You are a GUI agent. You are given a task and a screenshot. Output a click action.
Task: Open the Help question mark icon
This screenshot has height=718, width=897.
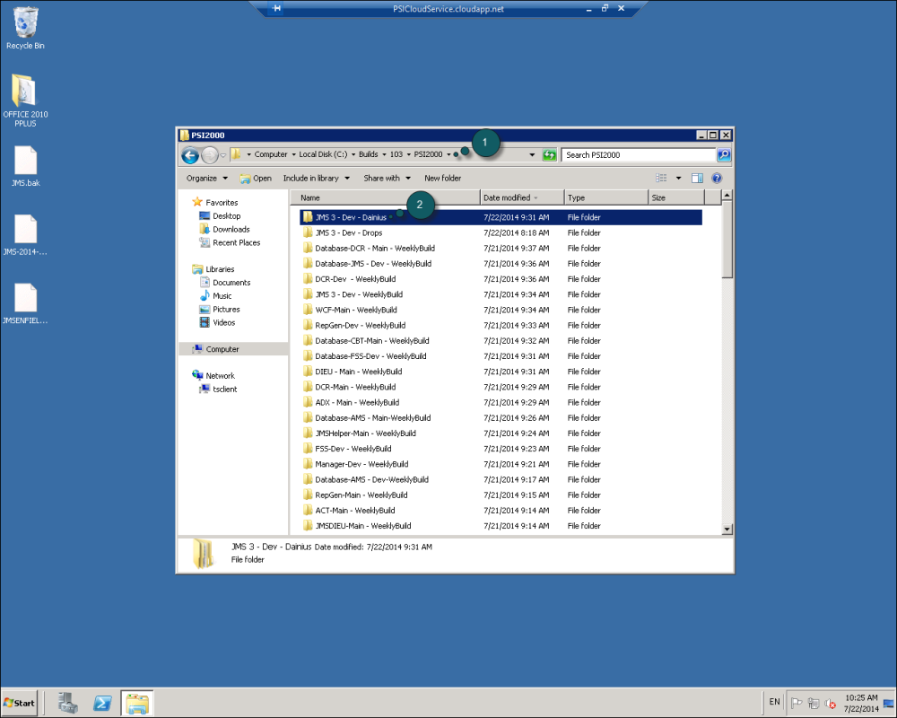pos(716,178)
